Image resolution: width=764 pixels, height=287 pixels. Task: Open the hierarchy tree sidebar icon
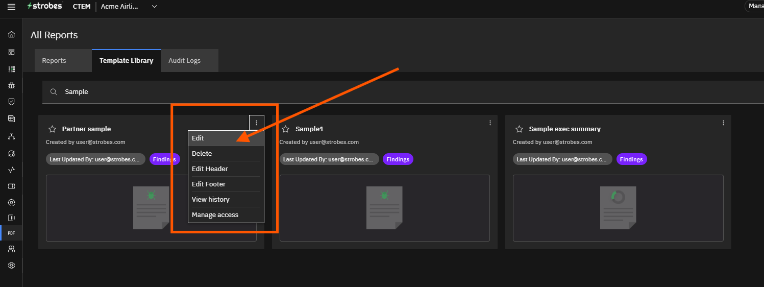pyautogui.click(x=11, y=136)
